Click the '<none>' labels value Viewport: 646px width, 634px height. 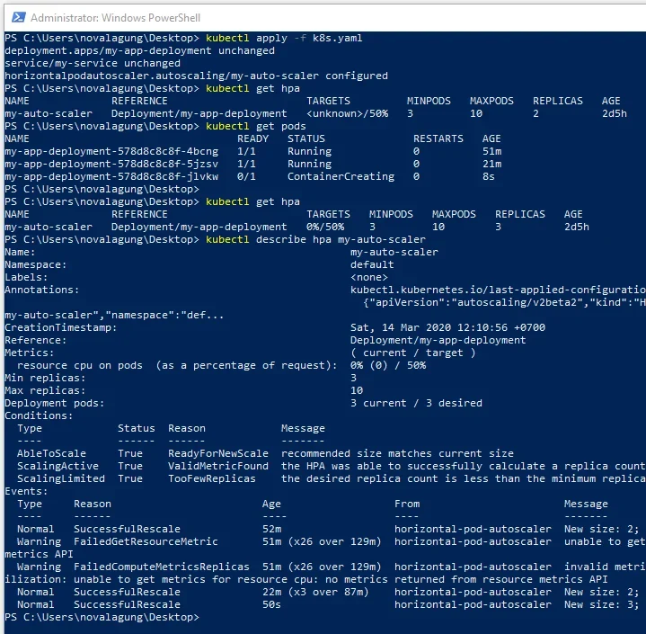[x=368, y=277]
